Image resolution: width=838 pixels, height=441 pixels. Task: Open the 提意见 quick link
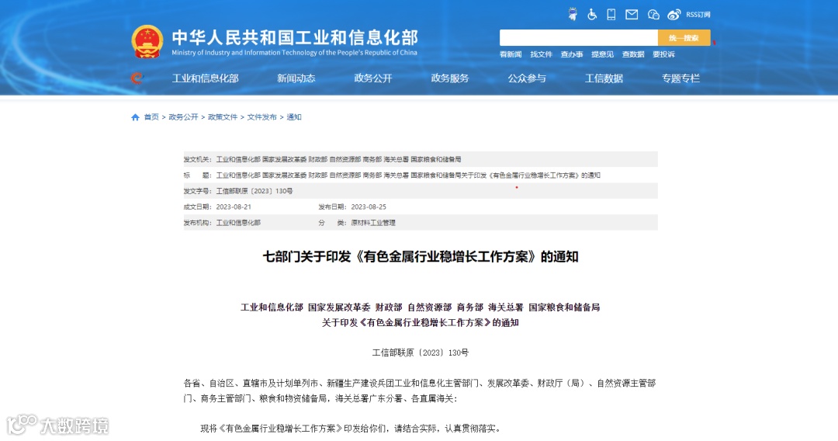click(602, 54)
